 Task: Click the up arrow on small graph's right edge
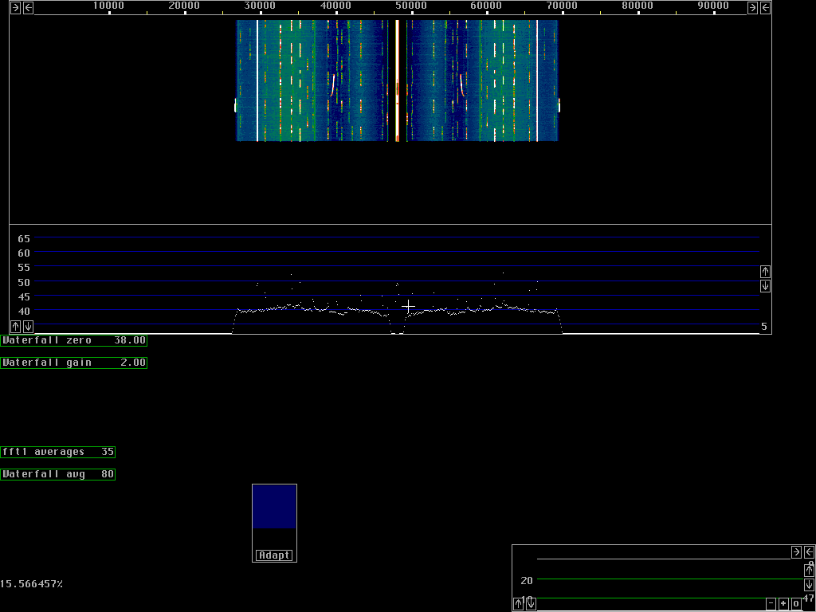tap(809, 571)
